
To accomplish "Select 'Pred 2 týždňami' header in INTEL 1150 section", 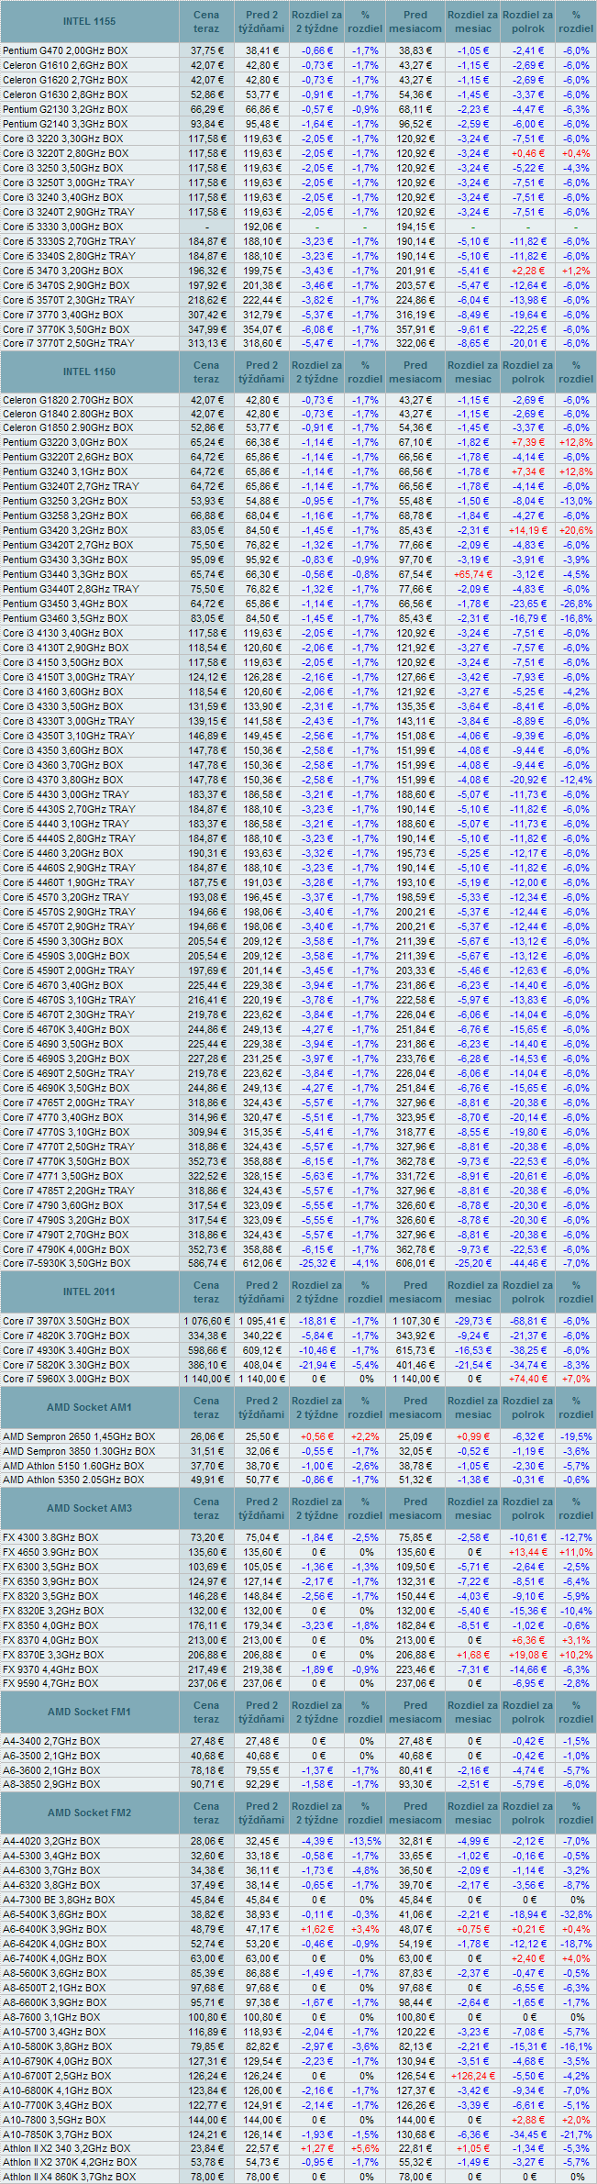I will 262,371.
